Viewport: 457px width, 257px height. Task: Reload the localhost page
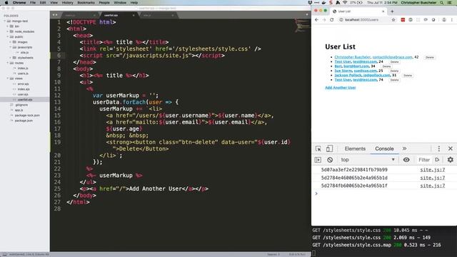tap(331, 20)
